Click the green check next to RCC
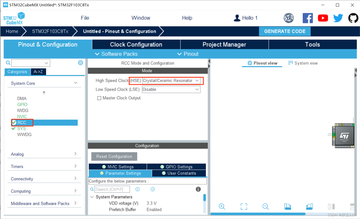 [x=14, y=122]
